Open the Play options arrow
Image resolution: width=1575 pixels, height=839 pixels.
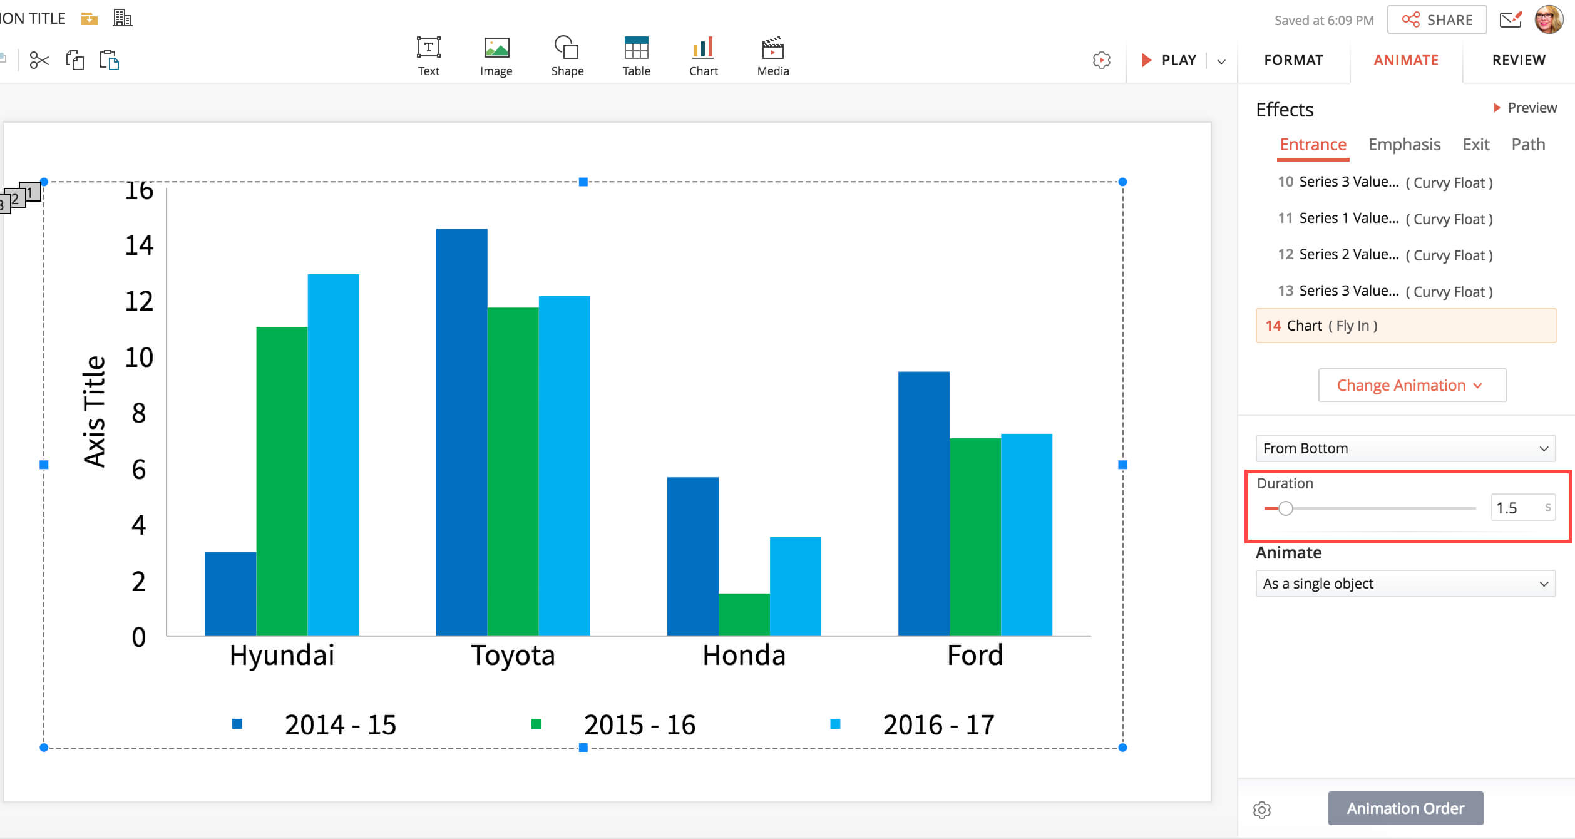[1221, 61]
